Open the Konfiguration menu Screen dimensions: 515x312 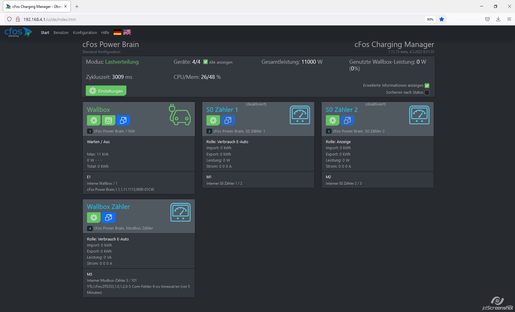pos(85,32)
